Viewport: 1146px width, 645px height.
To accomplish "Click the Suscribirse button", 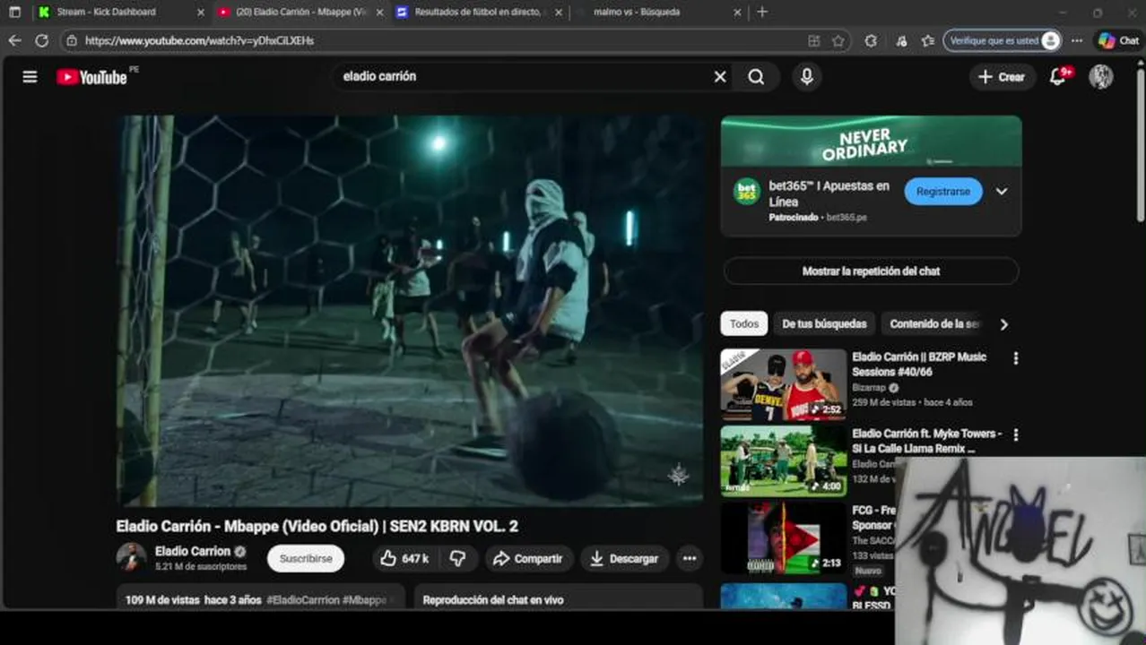I will pos(306,558).
